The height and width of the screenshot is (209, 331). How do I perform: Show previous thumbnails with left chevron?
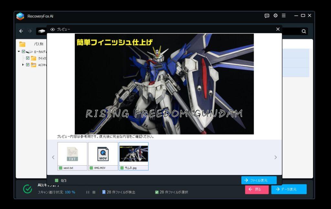point(53,157)
